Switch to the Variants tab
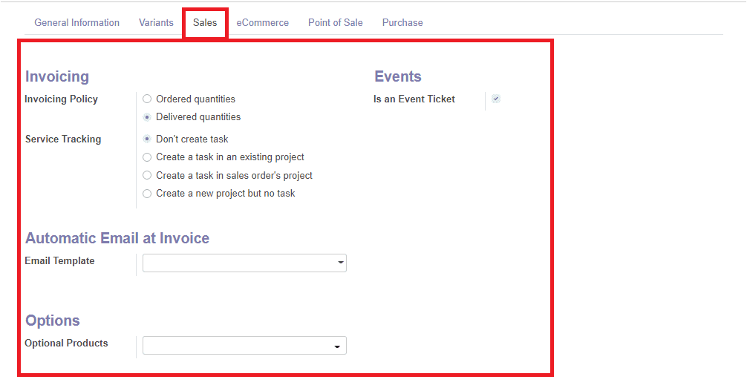 pyautogui.click(x=156, y=22)
